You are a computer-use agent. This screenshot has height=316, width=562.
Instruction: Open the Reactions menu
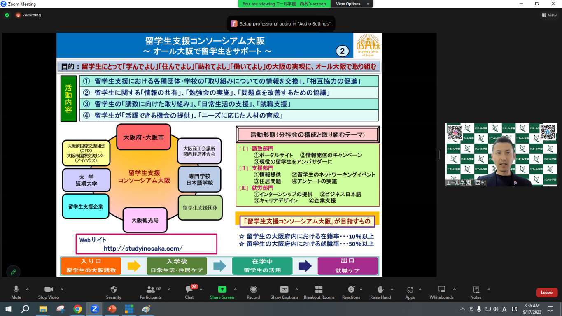point(351,290)
